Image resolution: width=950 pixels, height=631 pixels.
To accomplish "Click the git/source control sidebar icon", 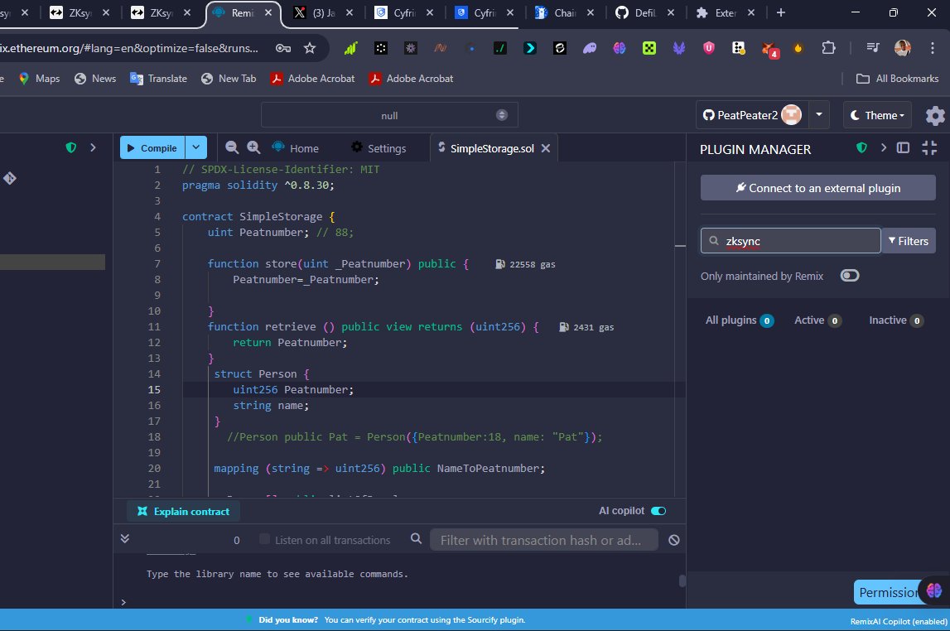I will (10, 178).
